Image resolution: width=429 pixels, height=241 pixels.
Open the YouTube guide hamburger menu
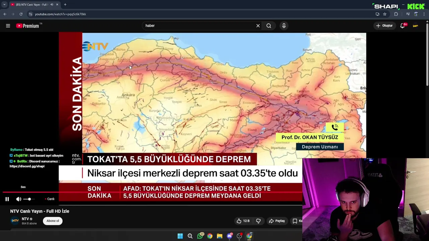click(x=8, y=26)
